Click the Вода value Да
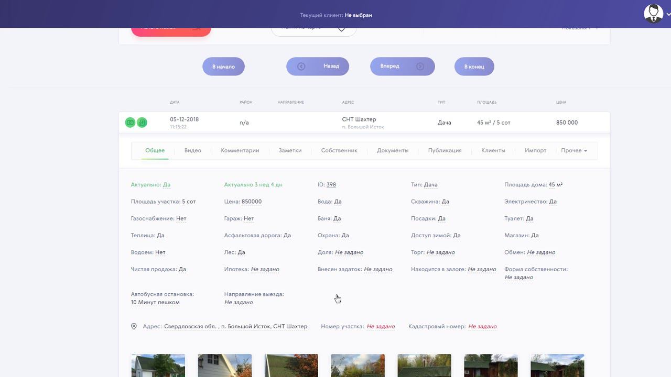The image size is (671, 377). pos(338,202)
